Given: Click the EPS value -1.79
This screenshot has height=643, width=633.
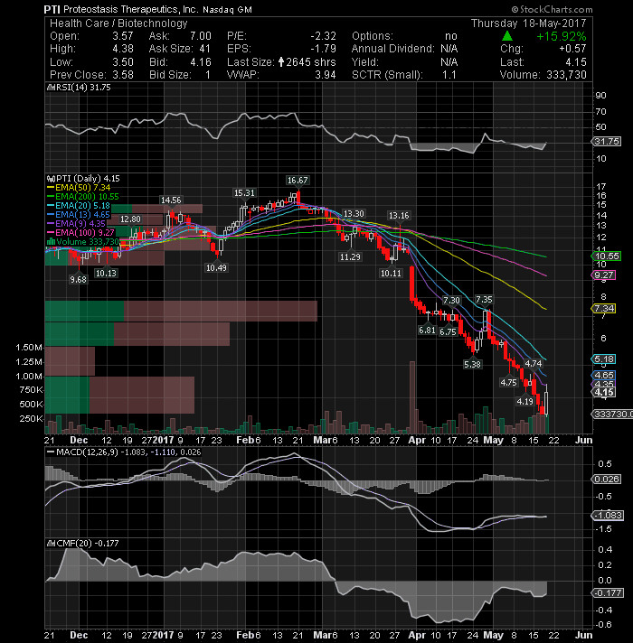Looking at the screenshot, I should coord(323,49).
